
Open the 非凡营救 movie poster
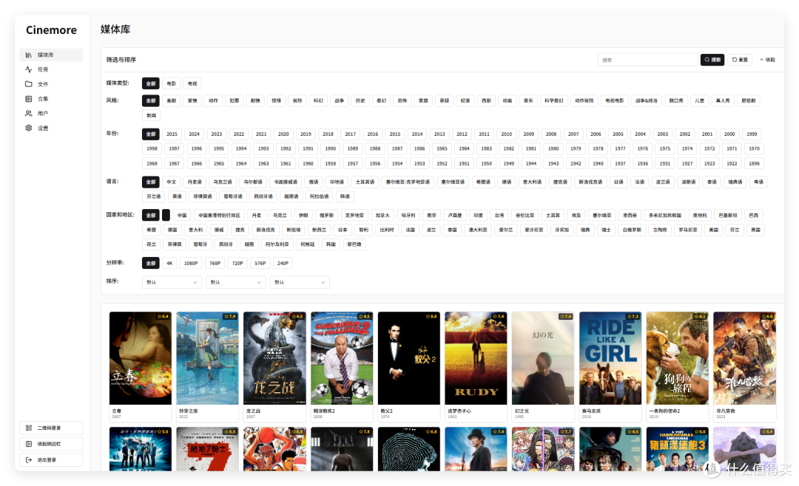(744, 358)
